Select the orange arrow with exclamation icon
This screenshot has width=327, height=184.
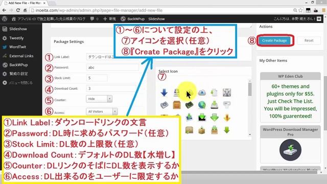227,118
